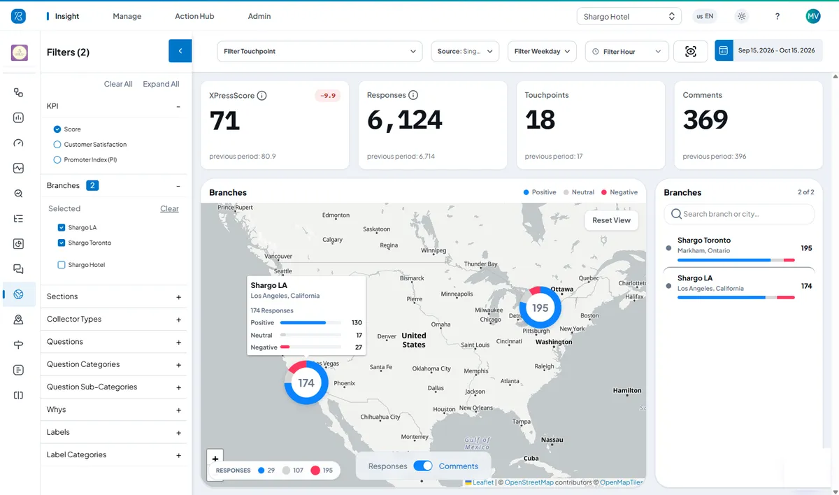Open the signpost sidebar icon

tap(19, 345)
